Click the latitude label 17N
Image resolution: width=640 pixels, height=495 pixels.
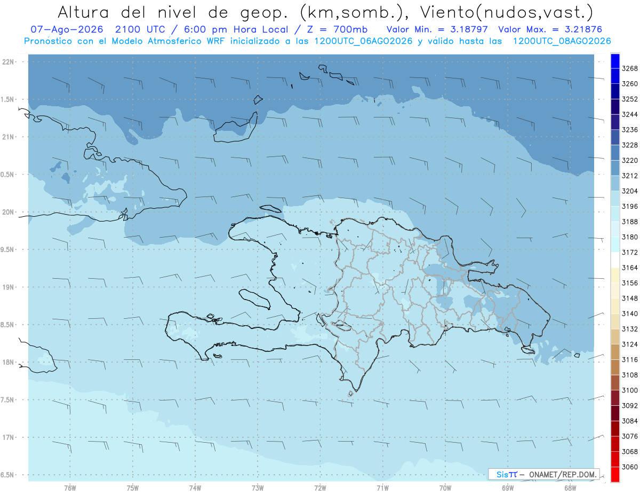(x=8, y=437)
